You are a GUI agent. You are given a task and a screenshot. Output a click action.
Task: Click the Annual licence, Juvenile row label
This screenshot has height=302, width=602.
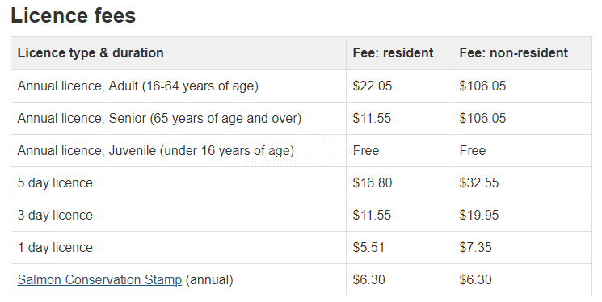click(156, 150)
